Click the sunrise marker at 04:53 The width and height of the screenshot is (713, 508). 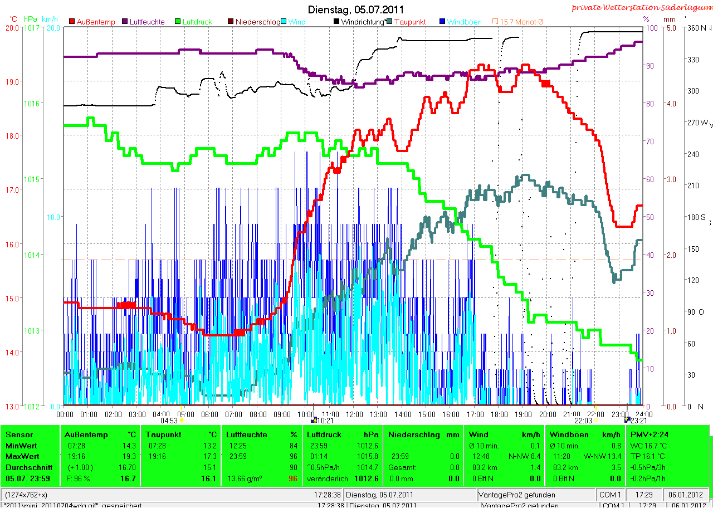(x=182, y=421)
